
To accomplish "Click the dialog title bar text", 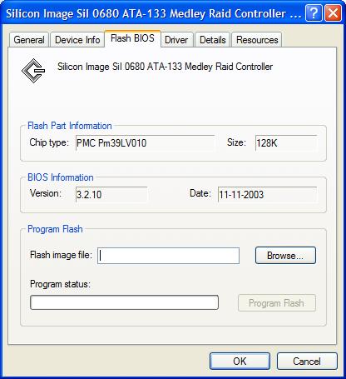I will coord(154,13).
